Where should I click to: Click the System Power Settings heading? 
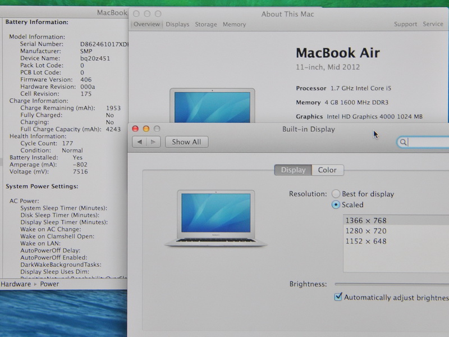(42, 186)
